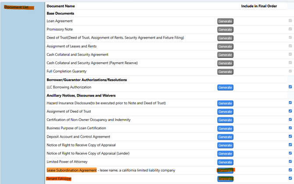
Task: Generate the LLC Borrowing Authorization
Action: [x=225, y=87]
